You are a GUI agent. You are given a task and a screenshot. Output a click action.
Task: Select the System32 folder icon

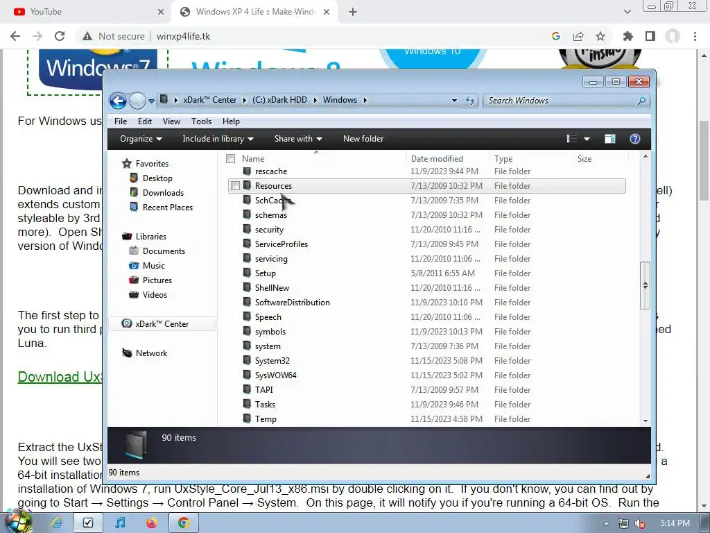coord(247,361)
